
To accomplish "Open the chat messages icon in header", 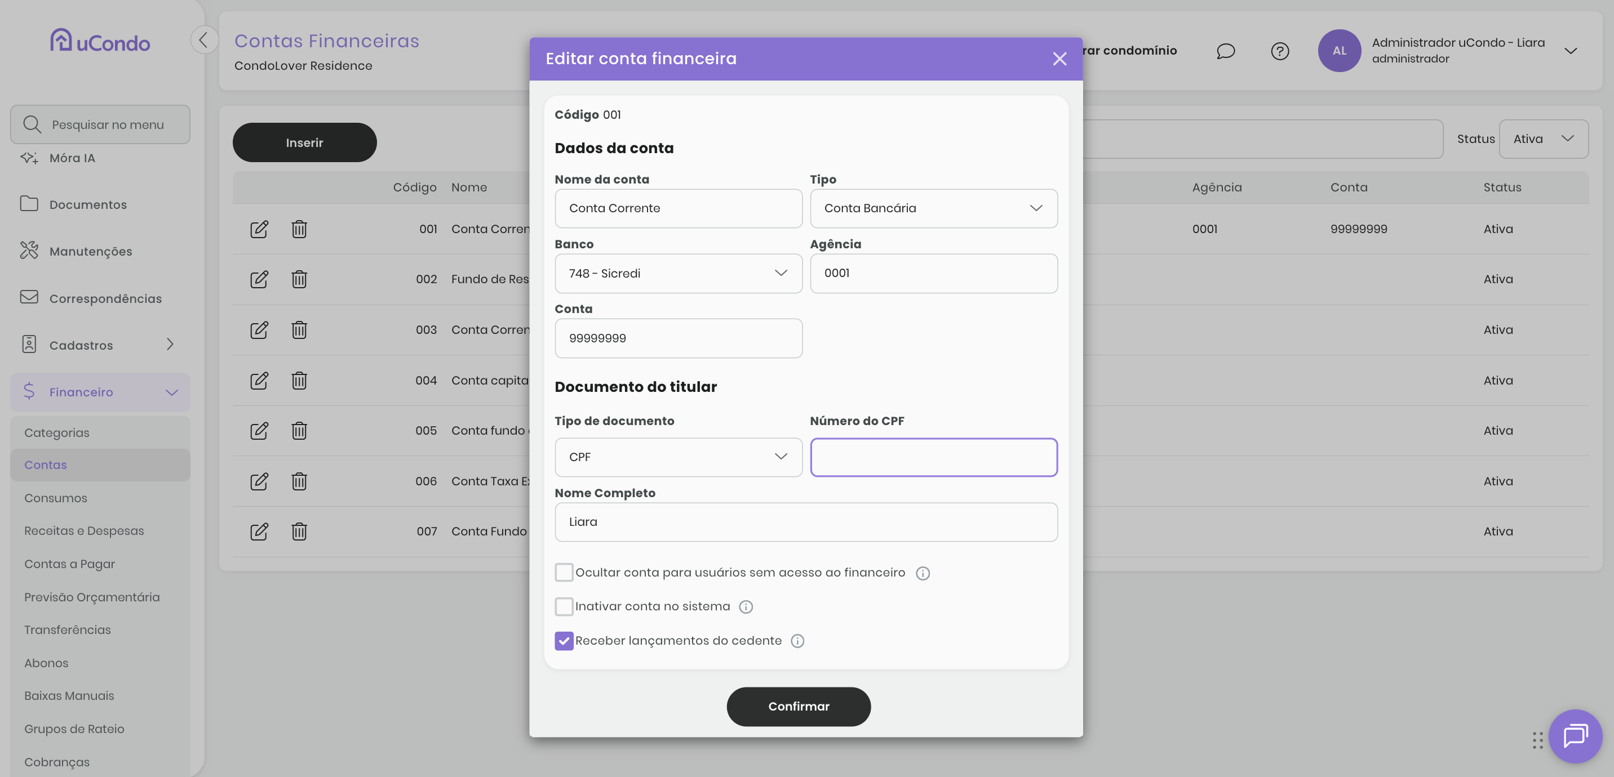I will click(1226, 51).
